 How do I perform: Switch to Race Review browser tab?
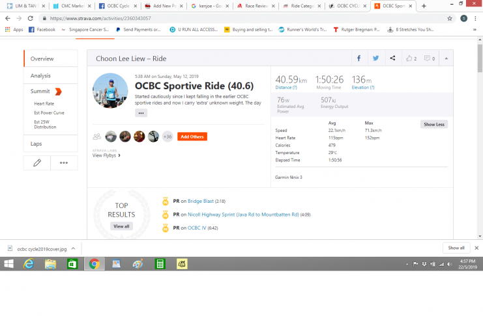256,6
